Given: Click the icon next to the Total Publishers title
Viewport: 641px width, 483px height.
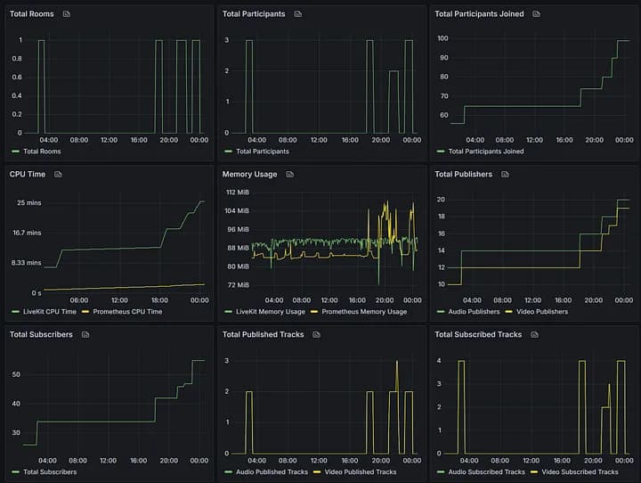Looking at the screenshot, I should pyautogui.click(x=505, y=175).
